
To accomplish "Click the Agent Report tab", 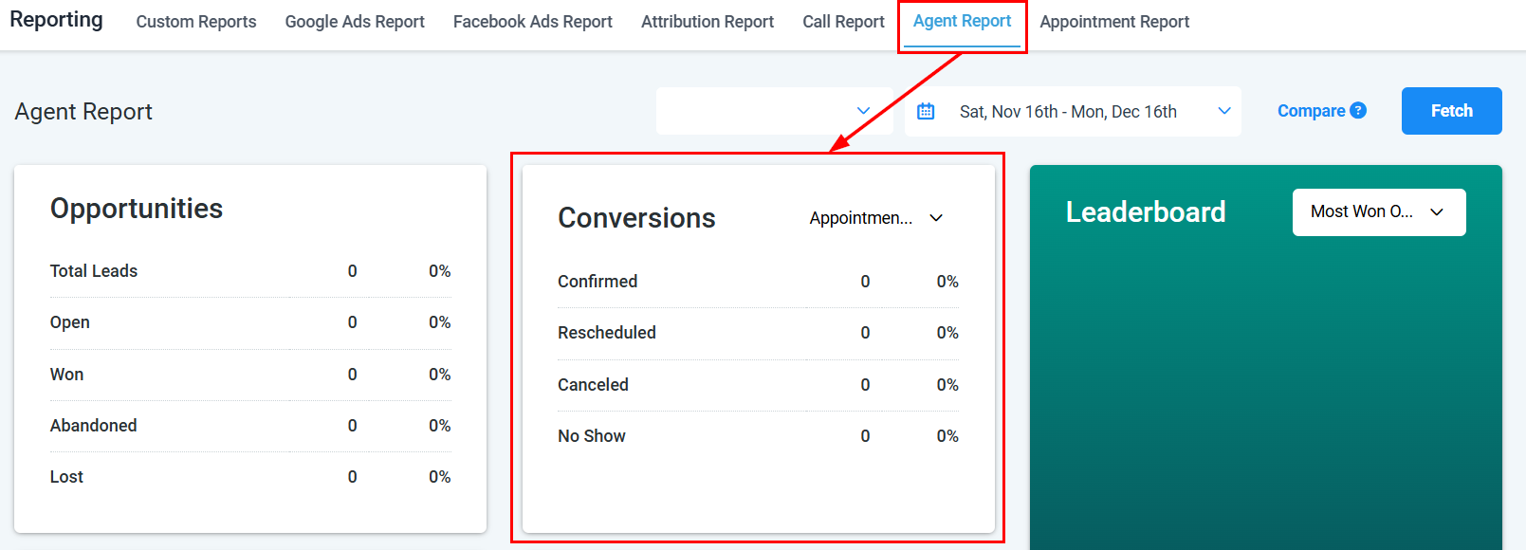I will click(x=962, y=22).
